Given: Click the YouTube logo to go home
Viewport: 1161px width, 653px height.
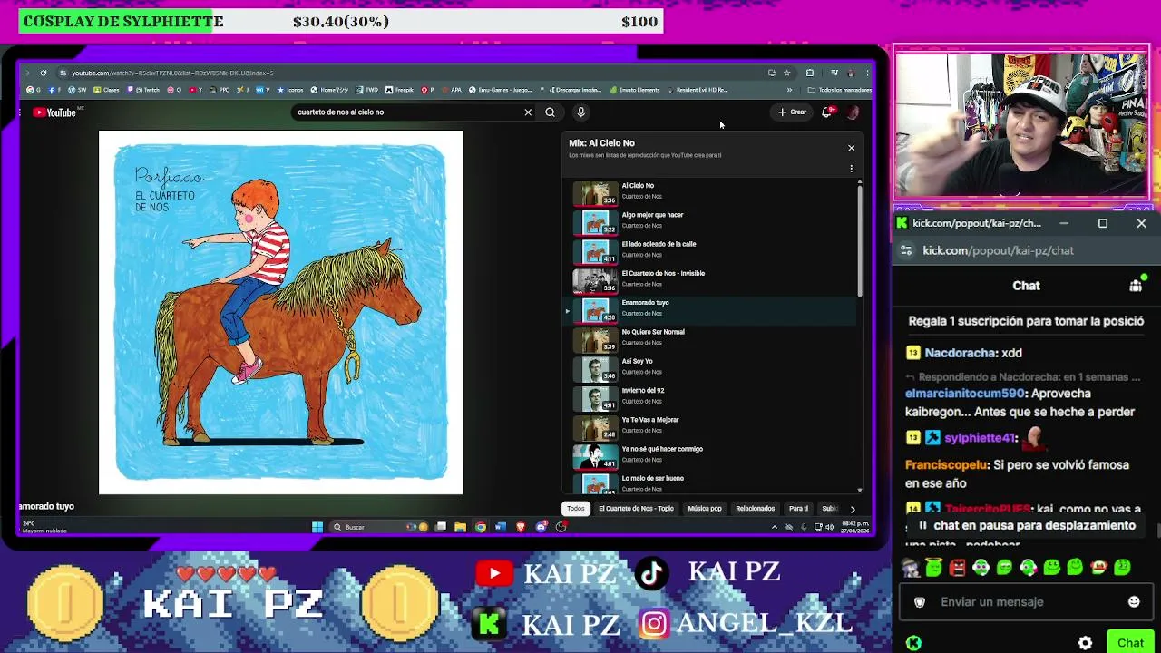Looking at the screenshot, I should [x=54, y=112].
